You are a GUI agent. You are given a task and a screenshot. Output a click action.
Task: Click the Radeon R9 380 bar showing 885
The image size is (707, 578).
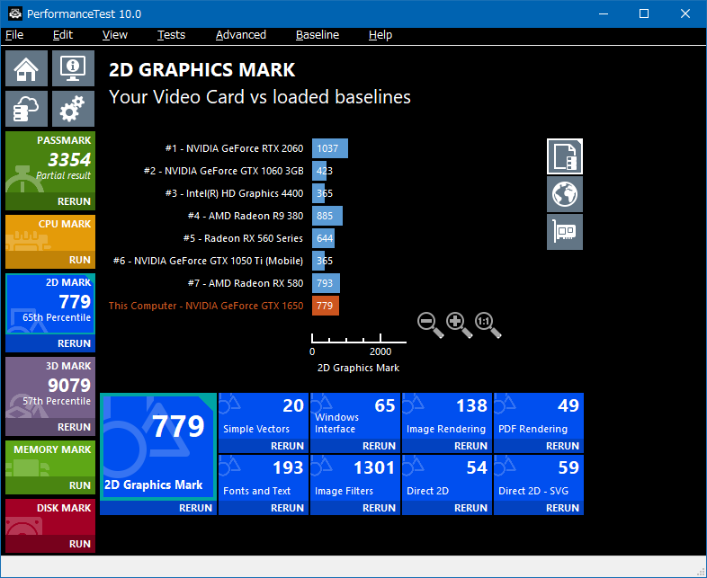pos(327,216)
